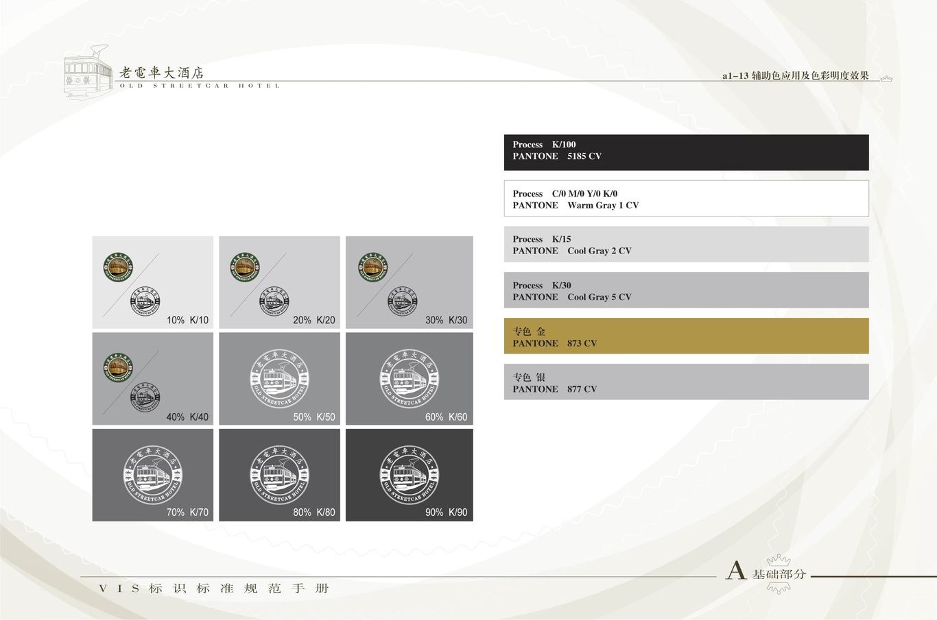Choose the gold PANTONE 873 CV swatch

pos(686,336)
